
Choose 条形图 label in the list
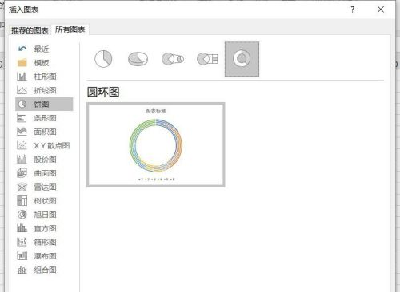tap(45, 118)
